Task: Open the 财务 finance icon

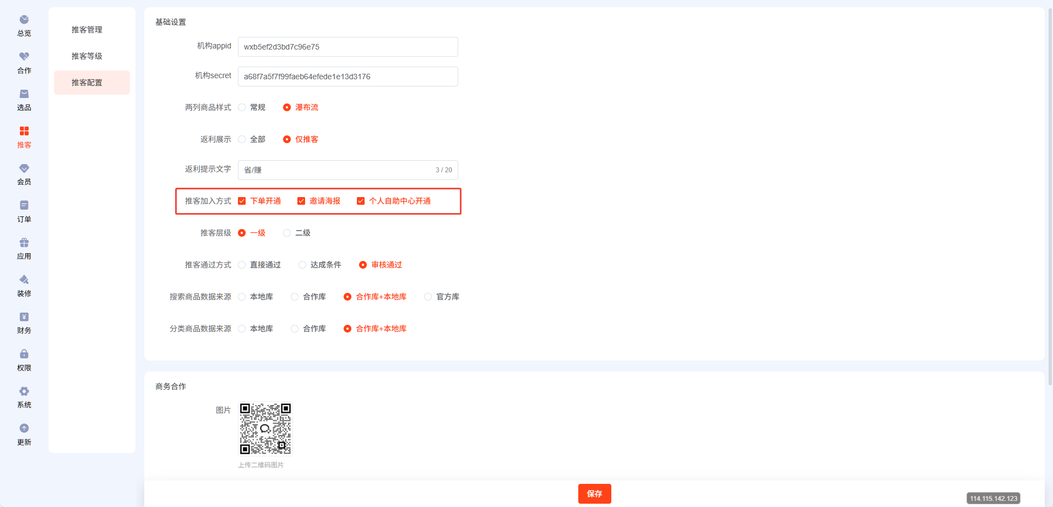Action: [24, 317]
